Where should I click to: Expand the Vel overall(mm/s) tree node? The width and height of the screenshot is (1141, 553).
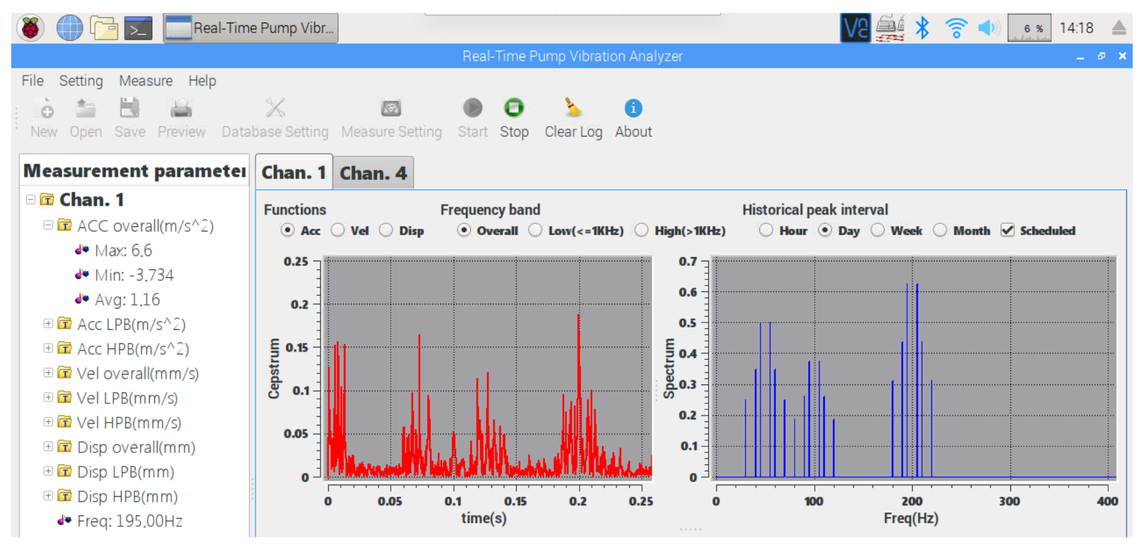pos(48,373)
